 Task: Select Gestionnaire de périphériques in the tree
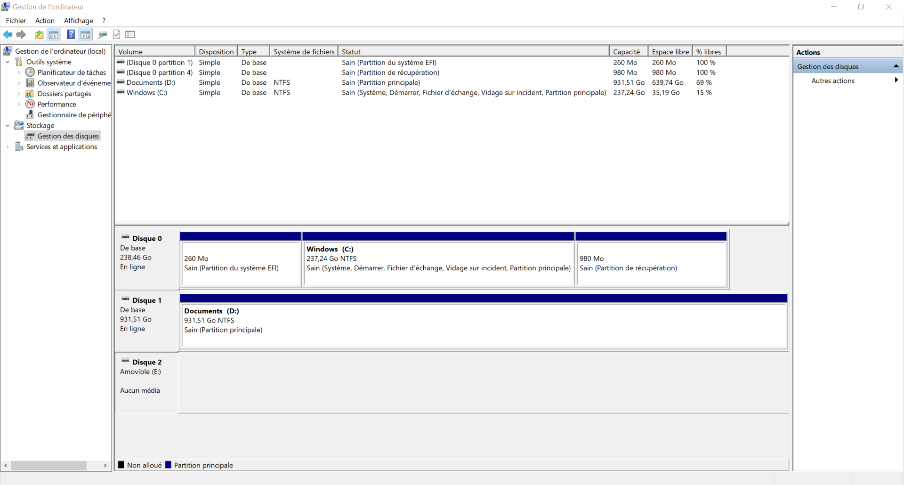coord(74,115)
